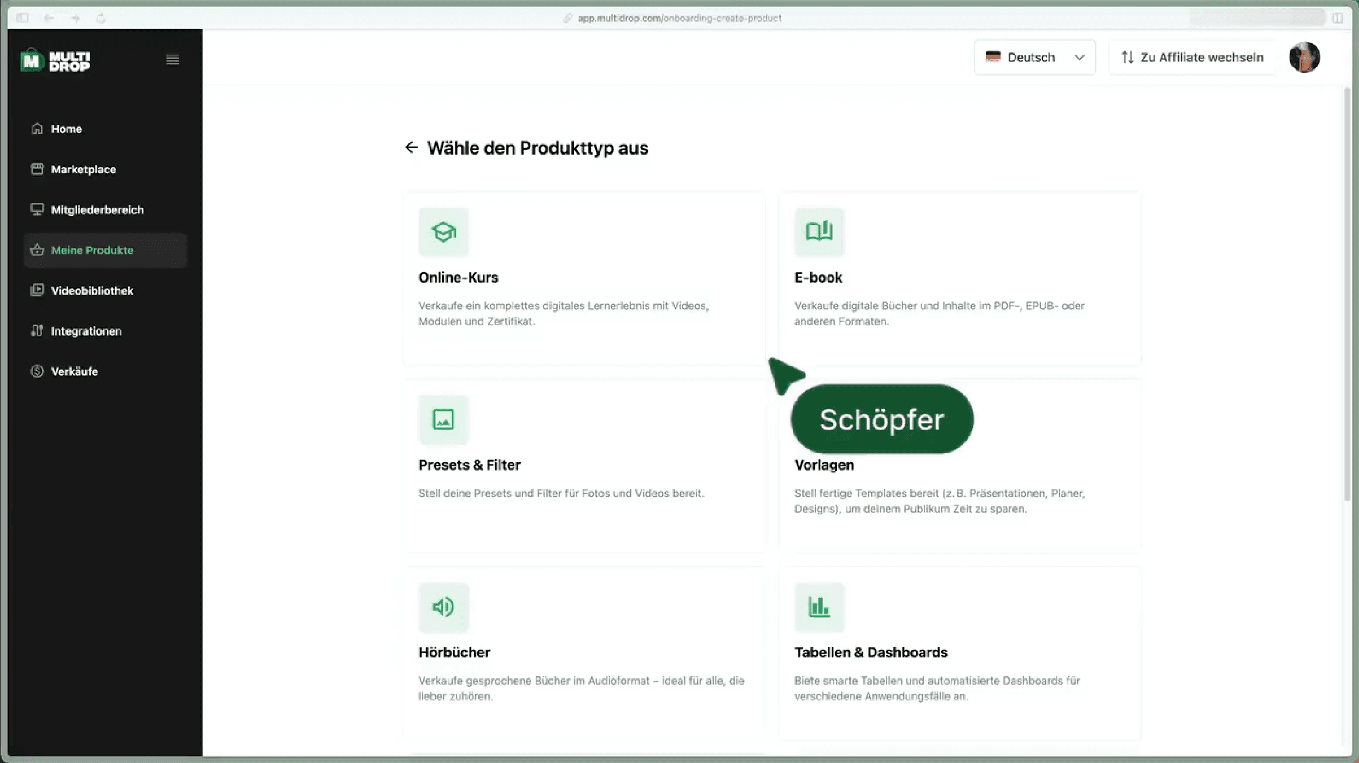The height and width of the screenshot is (763, 1359).
Task: Open Integrationen from the sidebar
Action: [x=86, y=331]
